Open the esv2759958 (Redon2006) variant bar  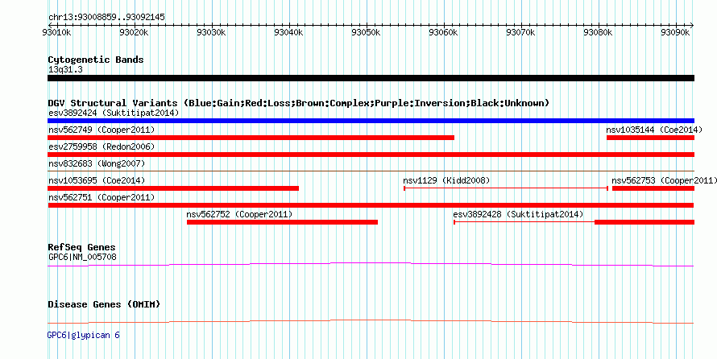point(371,155)
